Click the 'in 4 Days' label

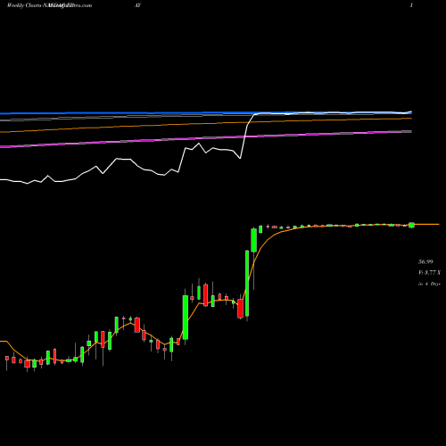429,284
